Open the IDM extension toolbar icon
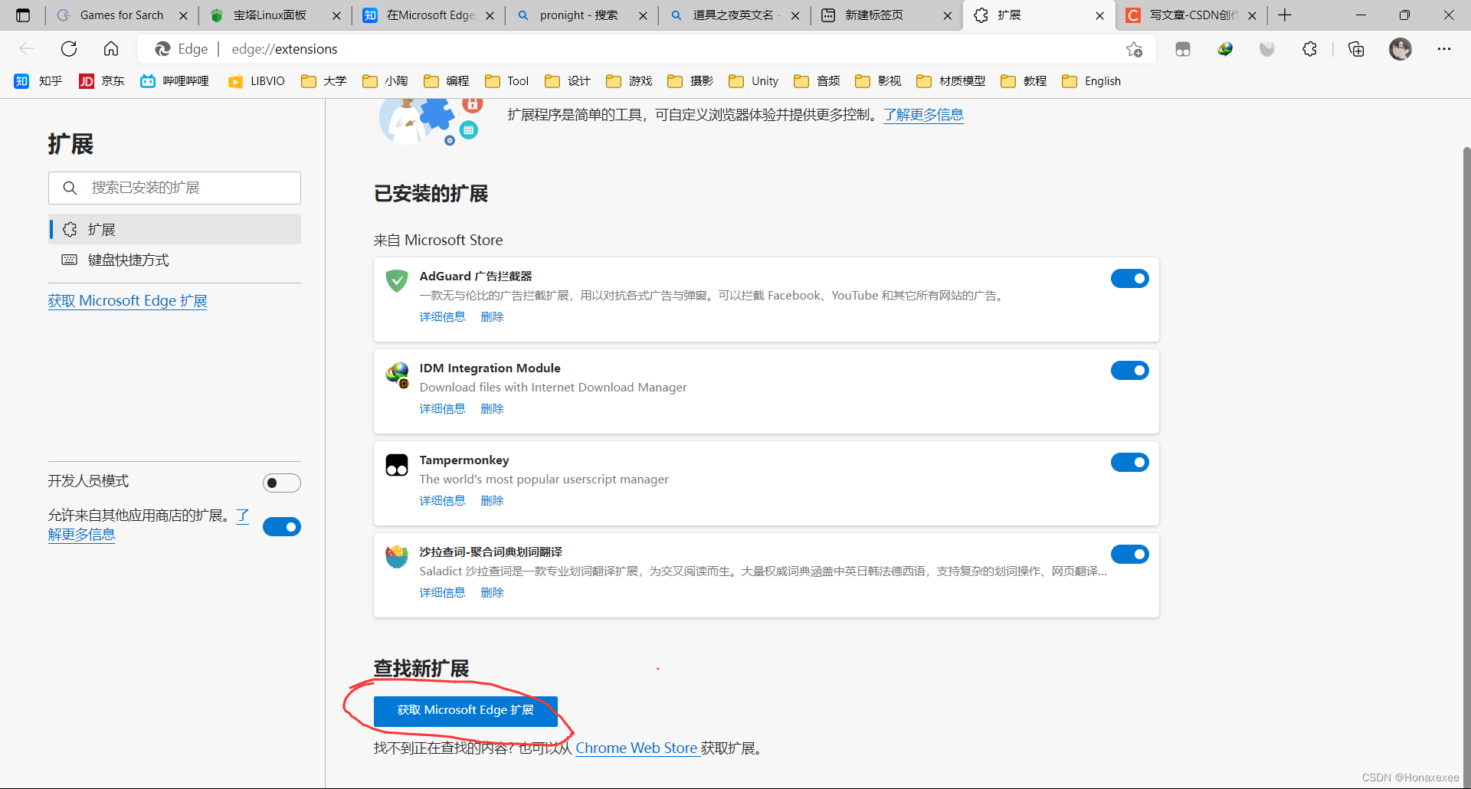 click(x=1225, y=49)
